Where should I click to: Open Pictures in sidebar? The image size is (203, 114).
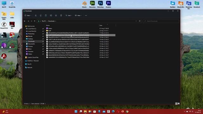[x=30, y=47]
